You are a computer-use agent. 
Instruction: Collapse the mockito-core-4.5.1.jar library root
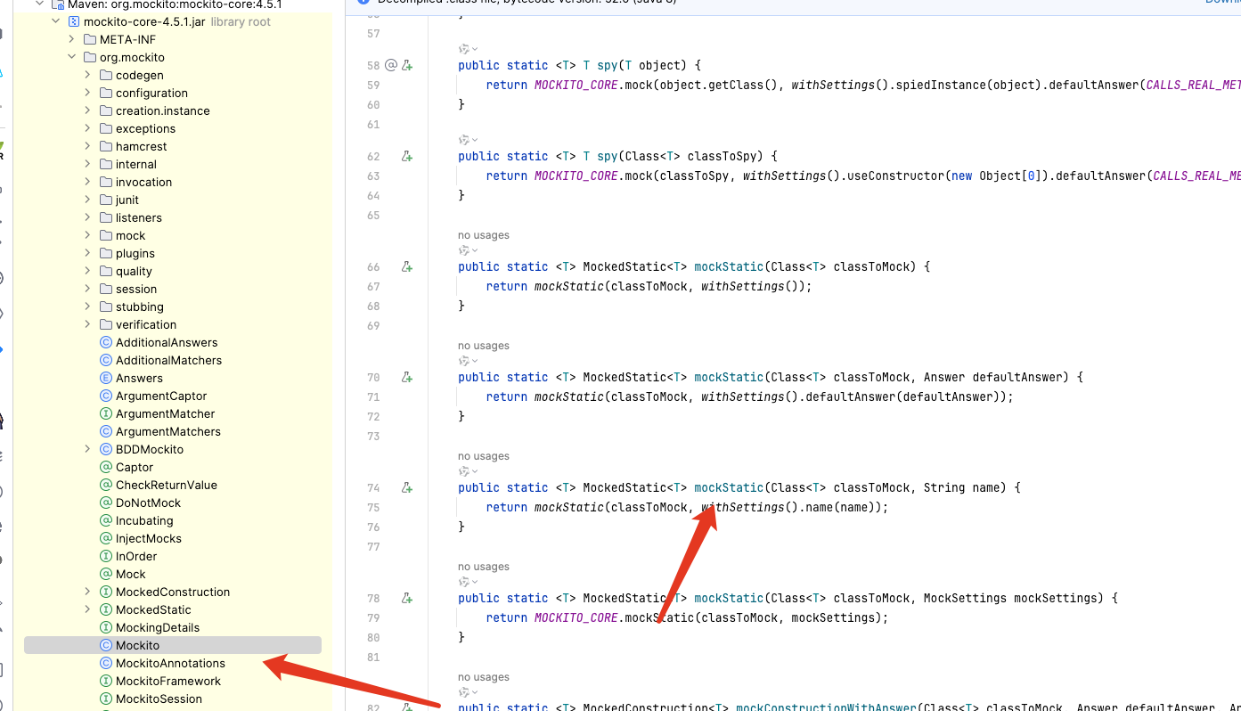55,21
